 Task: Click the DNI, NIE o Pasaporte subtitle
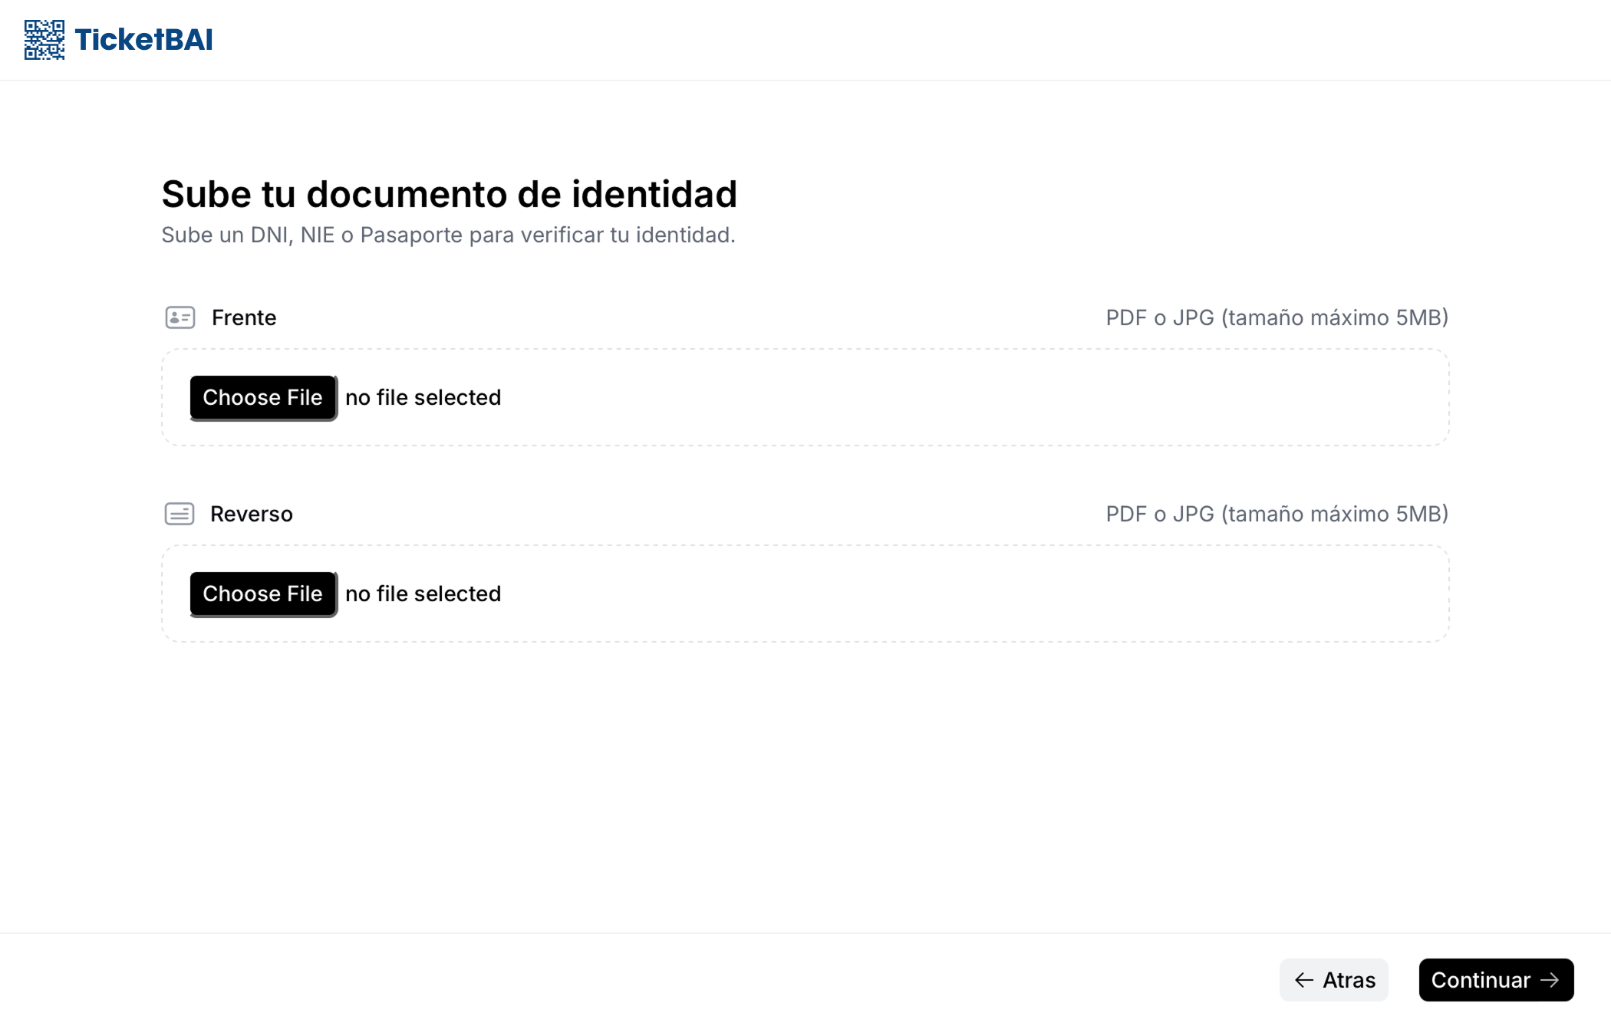[449, 235]
